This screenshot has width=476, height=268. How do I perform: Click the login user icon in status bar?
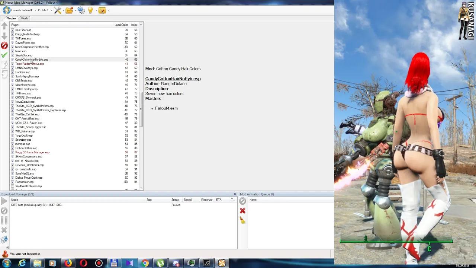click(5, 254)
